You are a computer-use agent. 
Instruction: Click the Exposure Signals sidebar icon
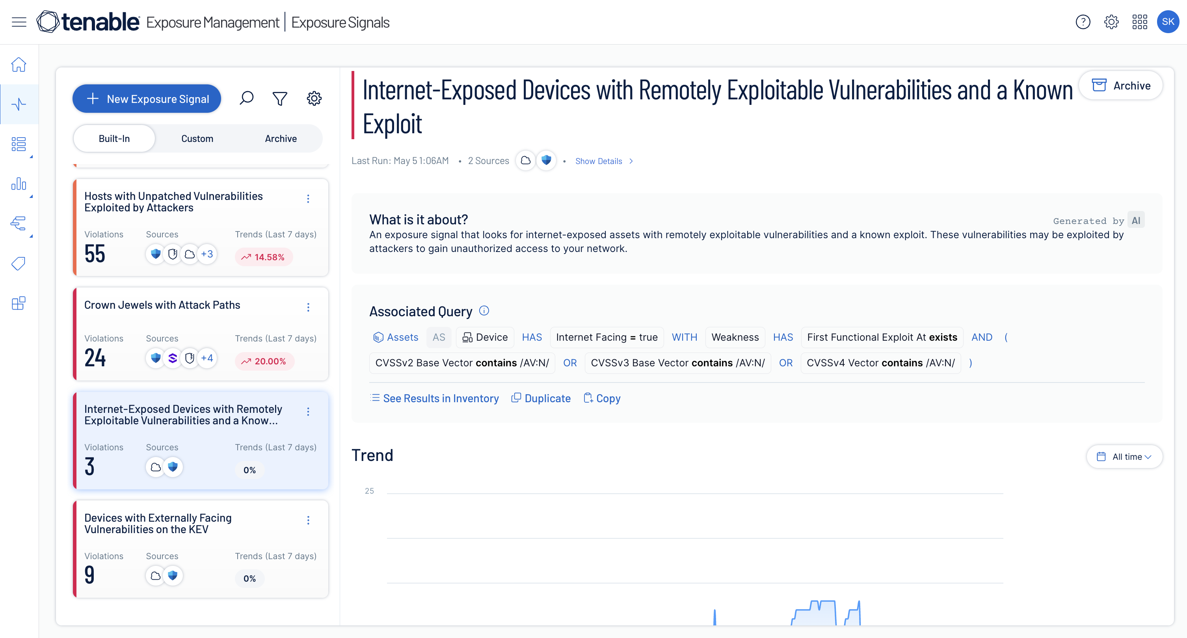tap(19, 104)
